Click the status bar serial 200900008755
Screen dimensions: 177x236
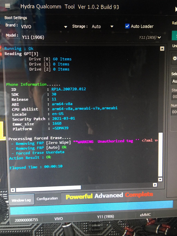(x=26, y=220)
